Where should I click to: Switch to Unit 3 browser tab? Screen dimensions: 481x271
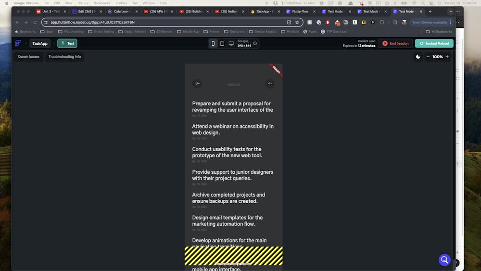(51, 12)
